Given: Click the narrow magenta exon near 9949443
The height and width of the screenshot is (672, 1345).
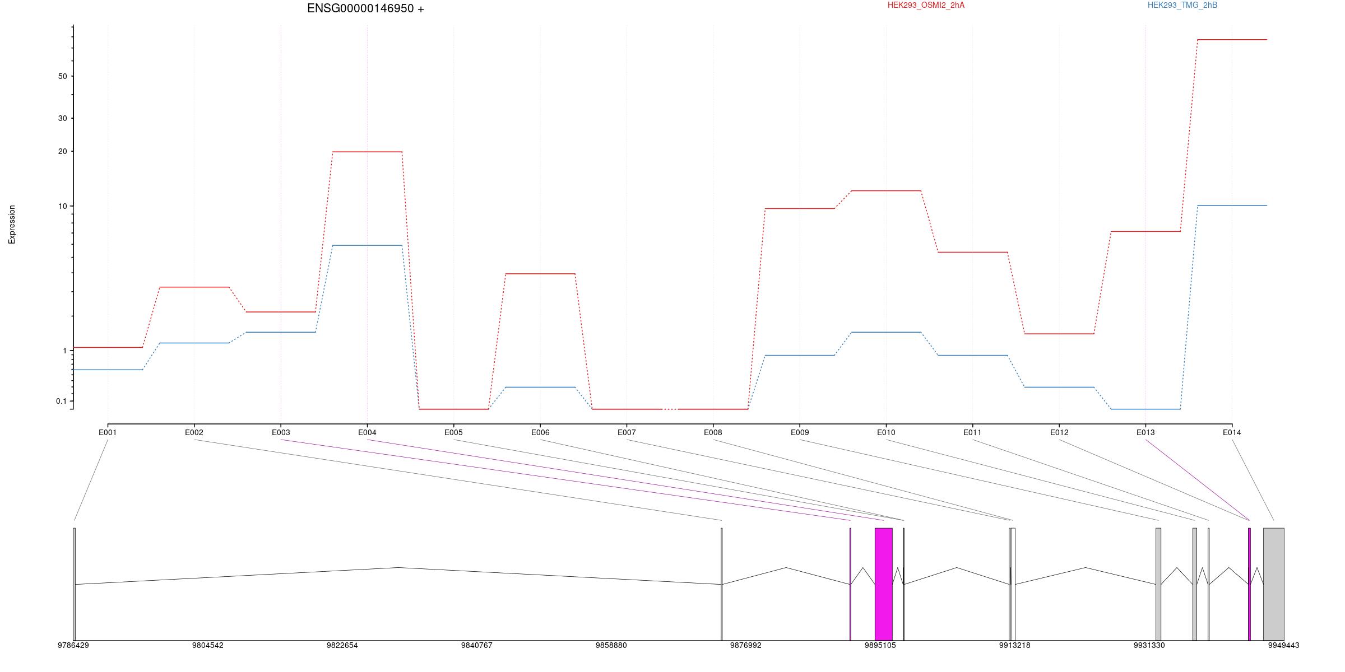Looking at the screenshot, I should point(1250,584).
